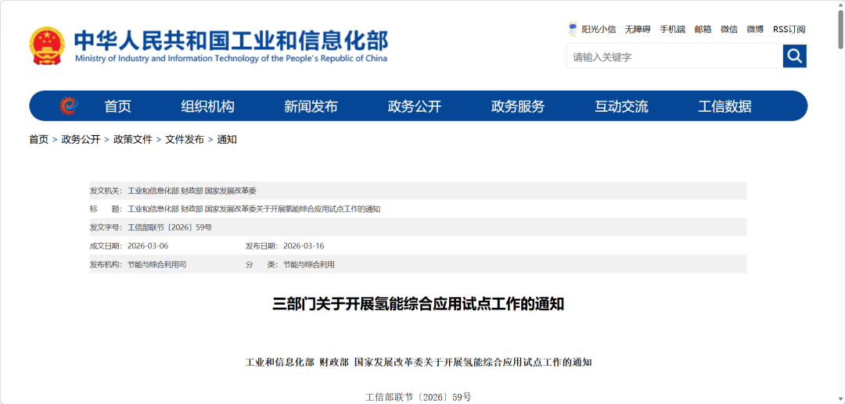Click the 无障碍 accessibility link
This screenshot has height=404, width=845.
click(x=637, y=29)
